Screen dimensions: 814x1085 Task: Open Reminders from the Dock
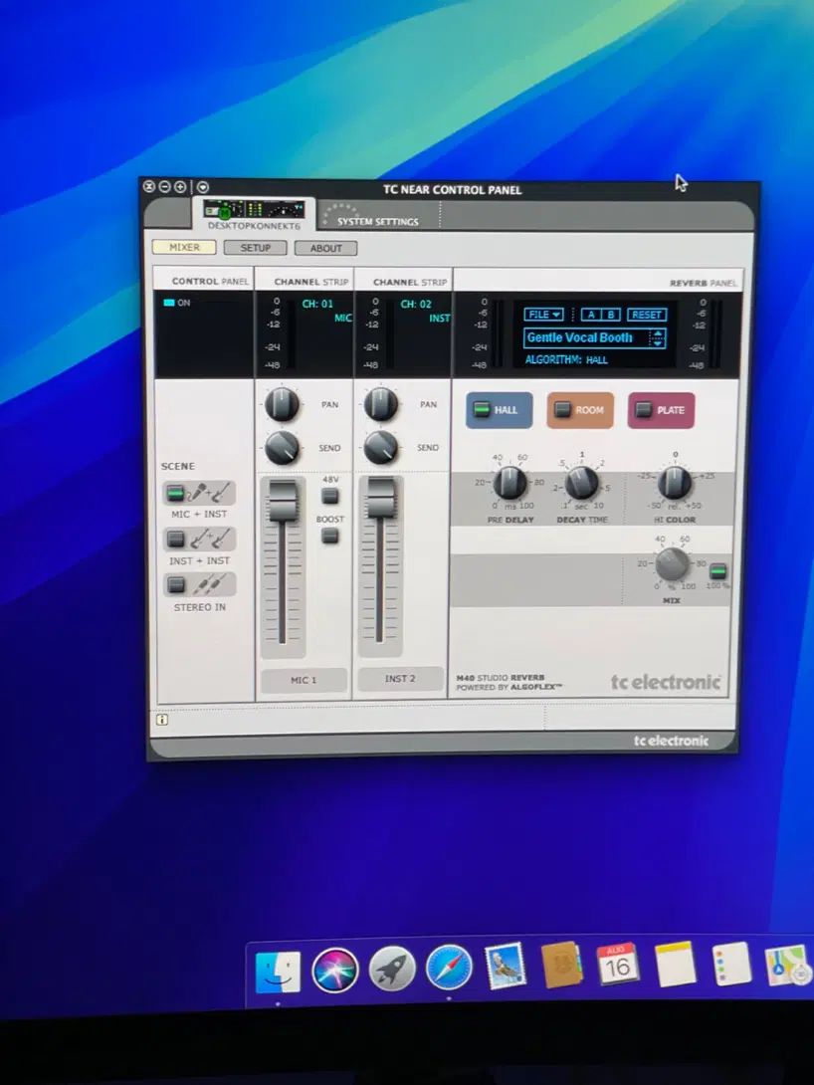coord(731,963)
